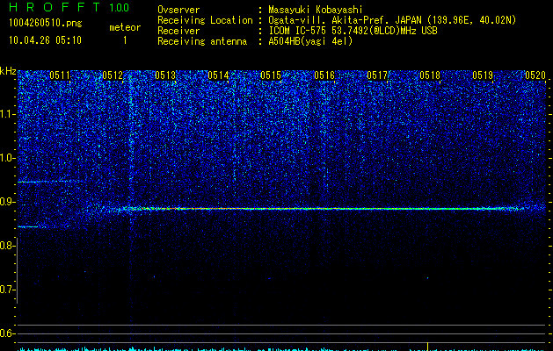Click antenna text A504HB(yagi 4el)
The height and width of the screenshot is (351, 553).
click(310, 41)
